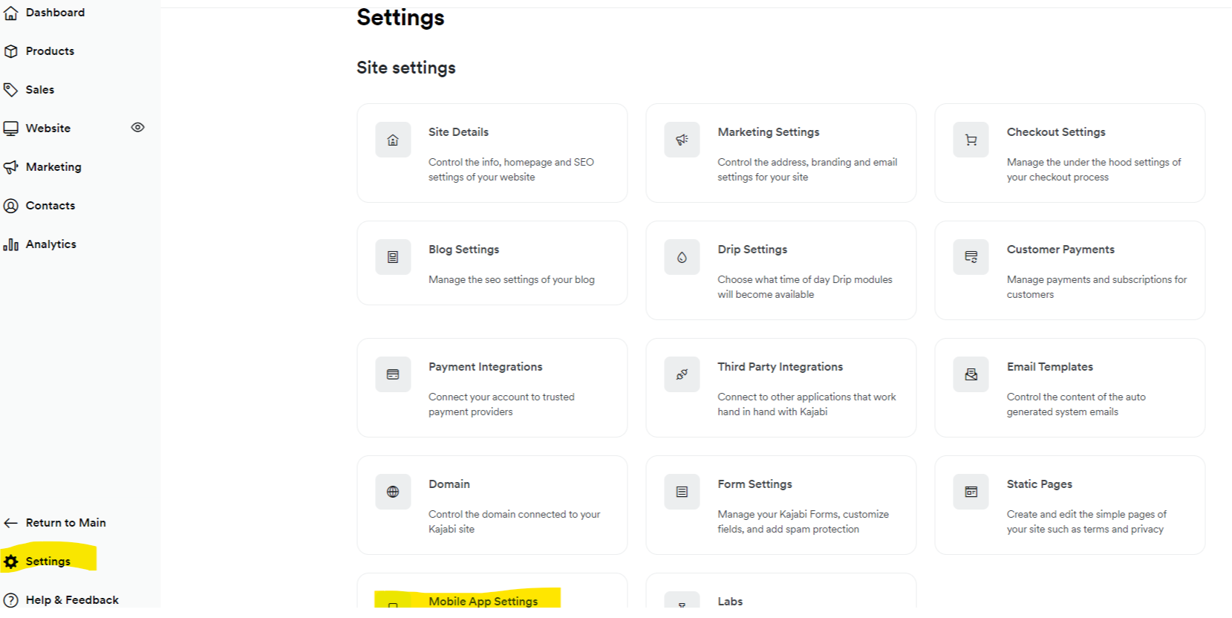Click Return to Main link
Viewport: 1232px width, 618px height.
pos(65,523)
